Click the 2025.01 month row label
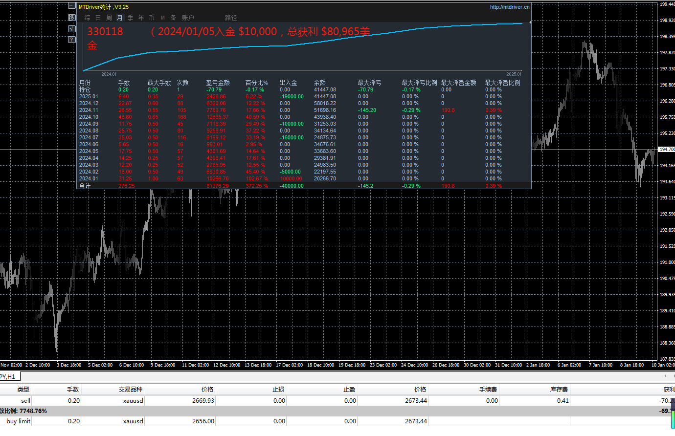Viewport: 675px width, 436px height. (x=89, y=96)
